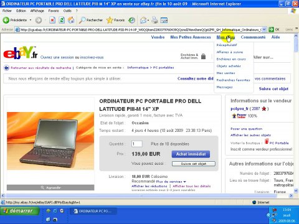Click the History icon in toolbar
Image resolution: width=299 pixels, height=224 pixels.
[131, 20]
